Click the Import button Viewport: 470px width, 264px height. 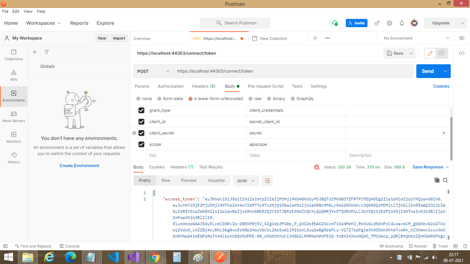point(119,38)
